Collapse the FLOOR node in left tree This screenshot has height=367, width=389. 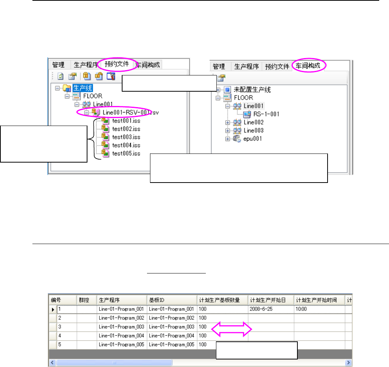(x=67, y=96)
